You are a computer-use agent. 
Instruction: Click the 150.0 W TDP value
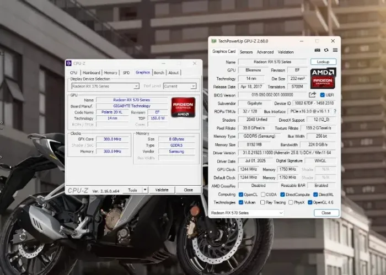(158, 118)
